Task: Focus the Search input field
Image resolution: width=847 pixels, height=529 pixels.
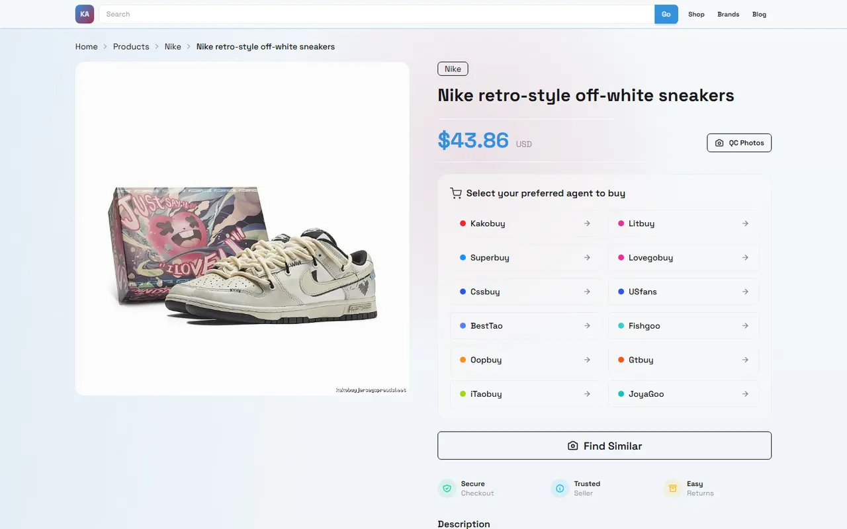Action: pos(377,14)
